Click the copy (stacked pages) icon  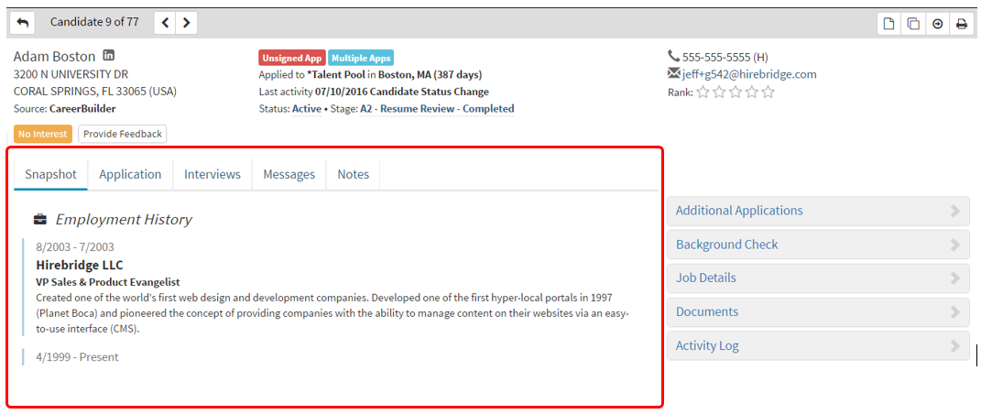tap(913, 24)
